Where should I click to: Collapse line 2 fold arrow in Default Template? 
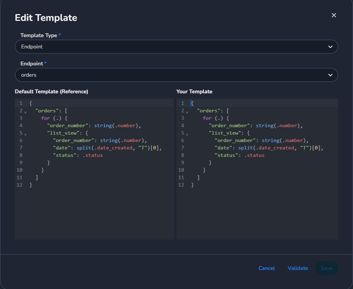pos(25,112)
